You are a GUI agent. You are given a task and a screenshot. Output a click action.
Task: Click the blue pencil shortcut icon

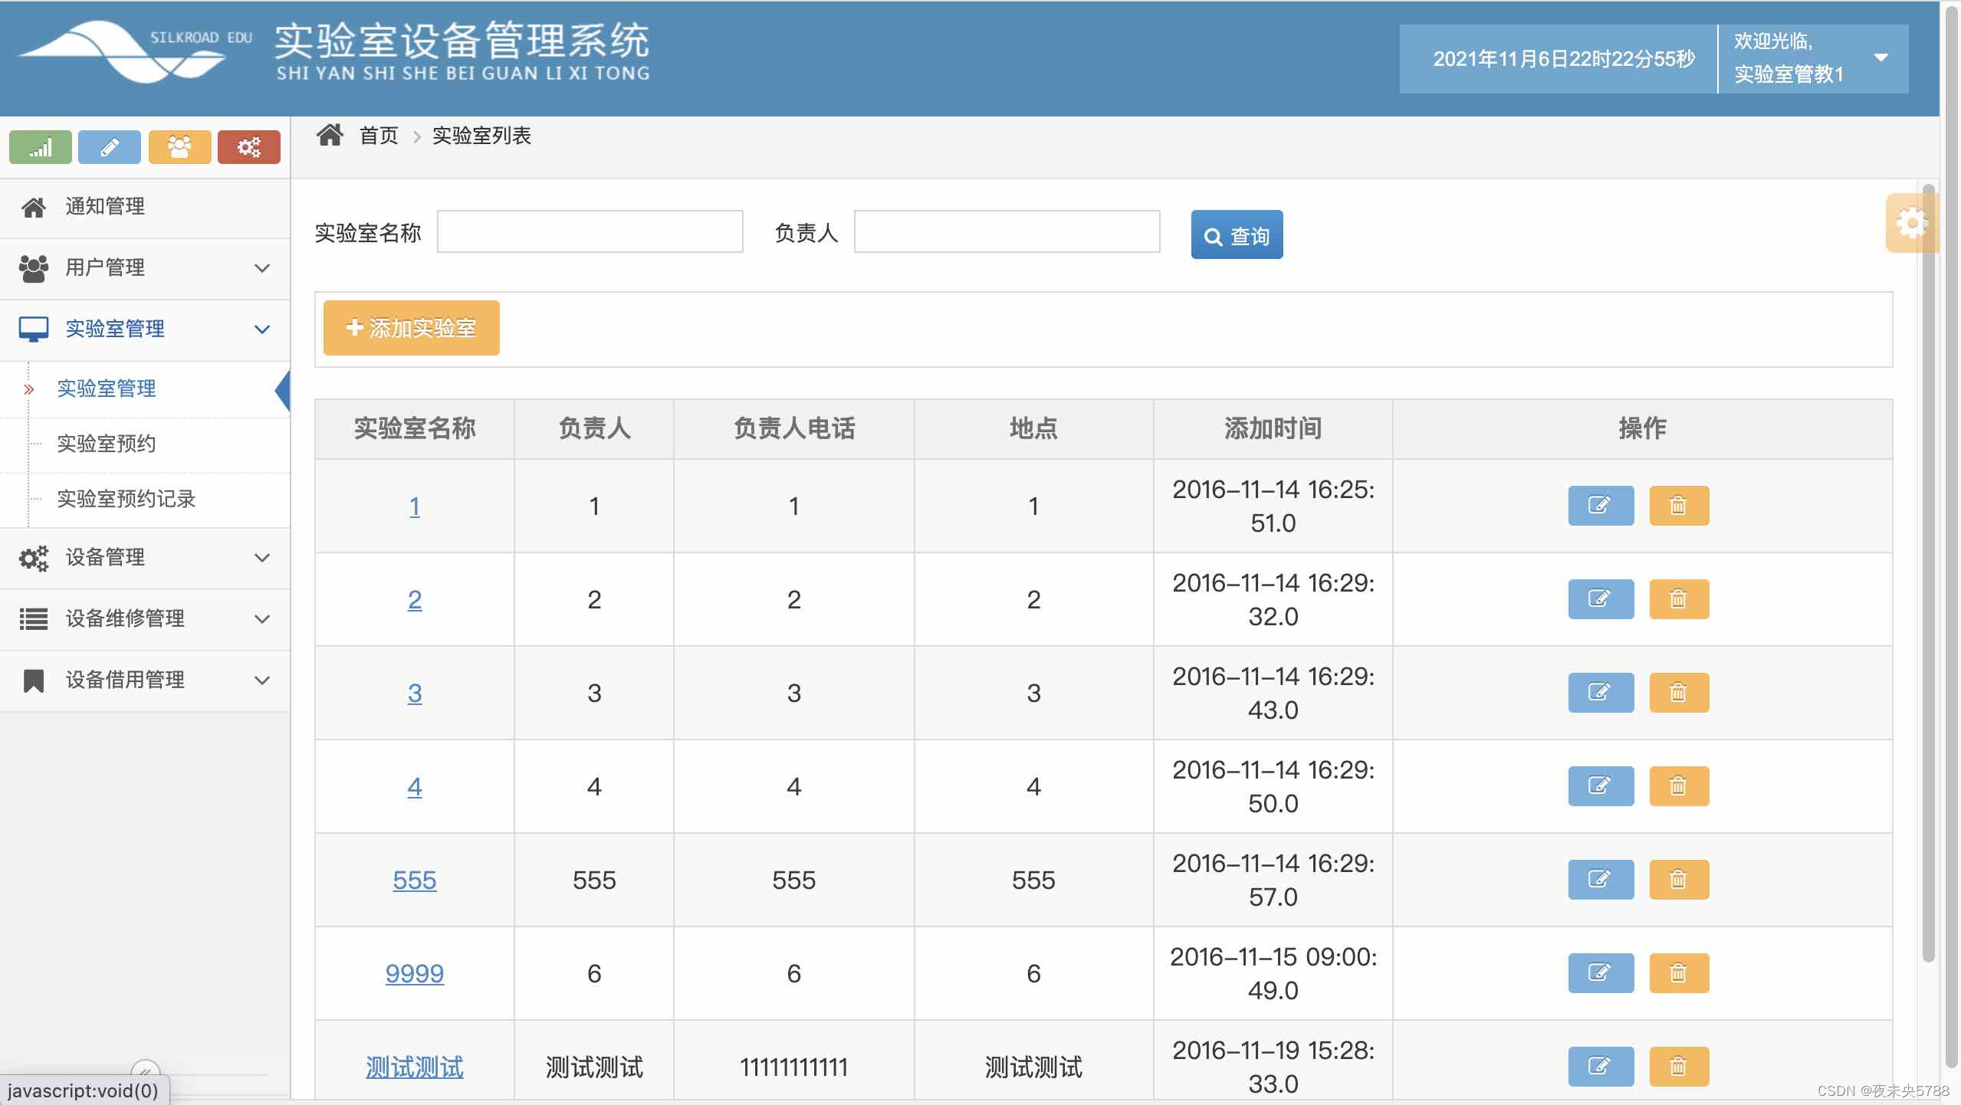click(110, 146)
